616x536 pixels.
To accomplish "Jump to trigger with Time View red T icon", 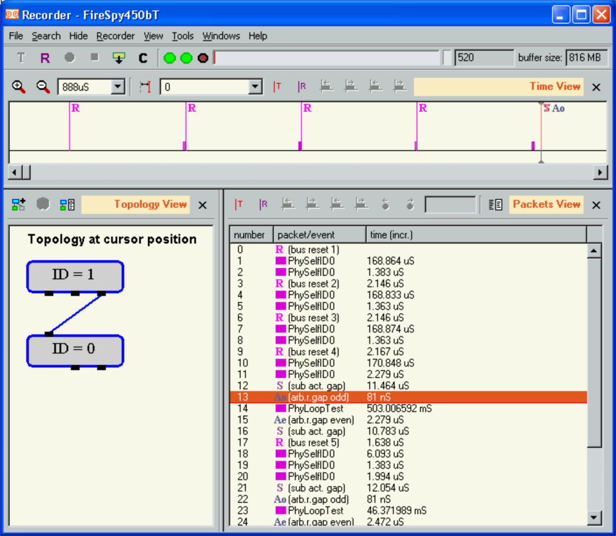I will click(x=277, y=87).
